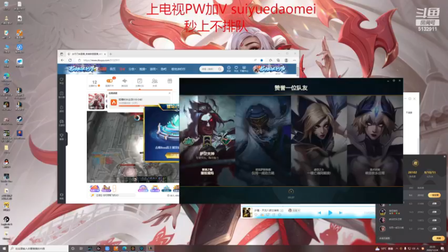Click the yellow button at stats panel bottom
This screenshot has height=252, width=448.
[438, 239]
